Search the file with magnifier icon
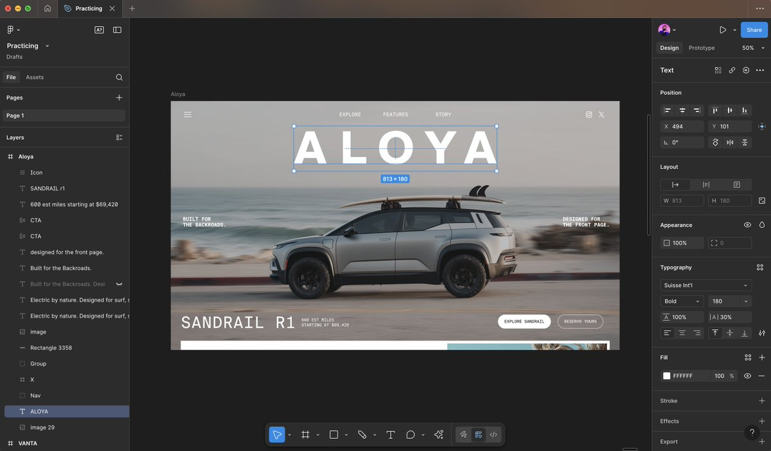 click(119, 77)
